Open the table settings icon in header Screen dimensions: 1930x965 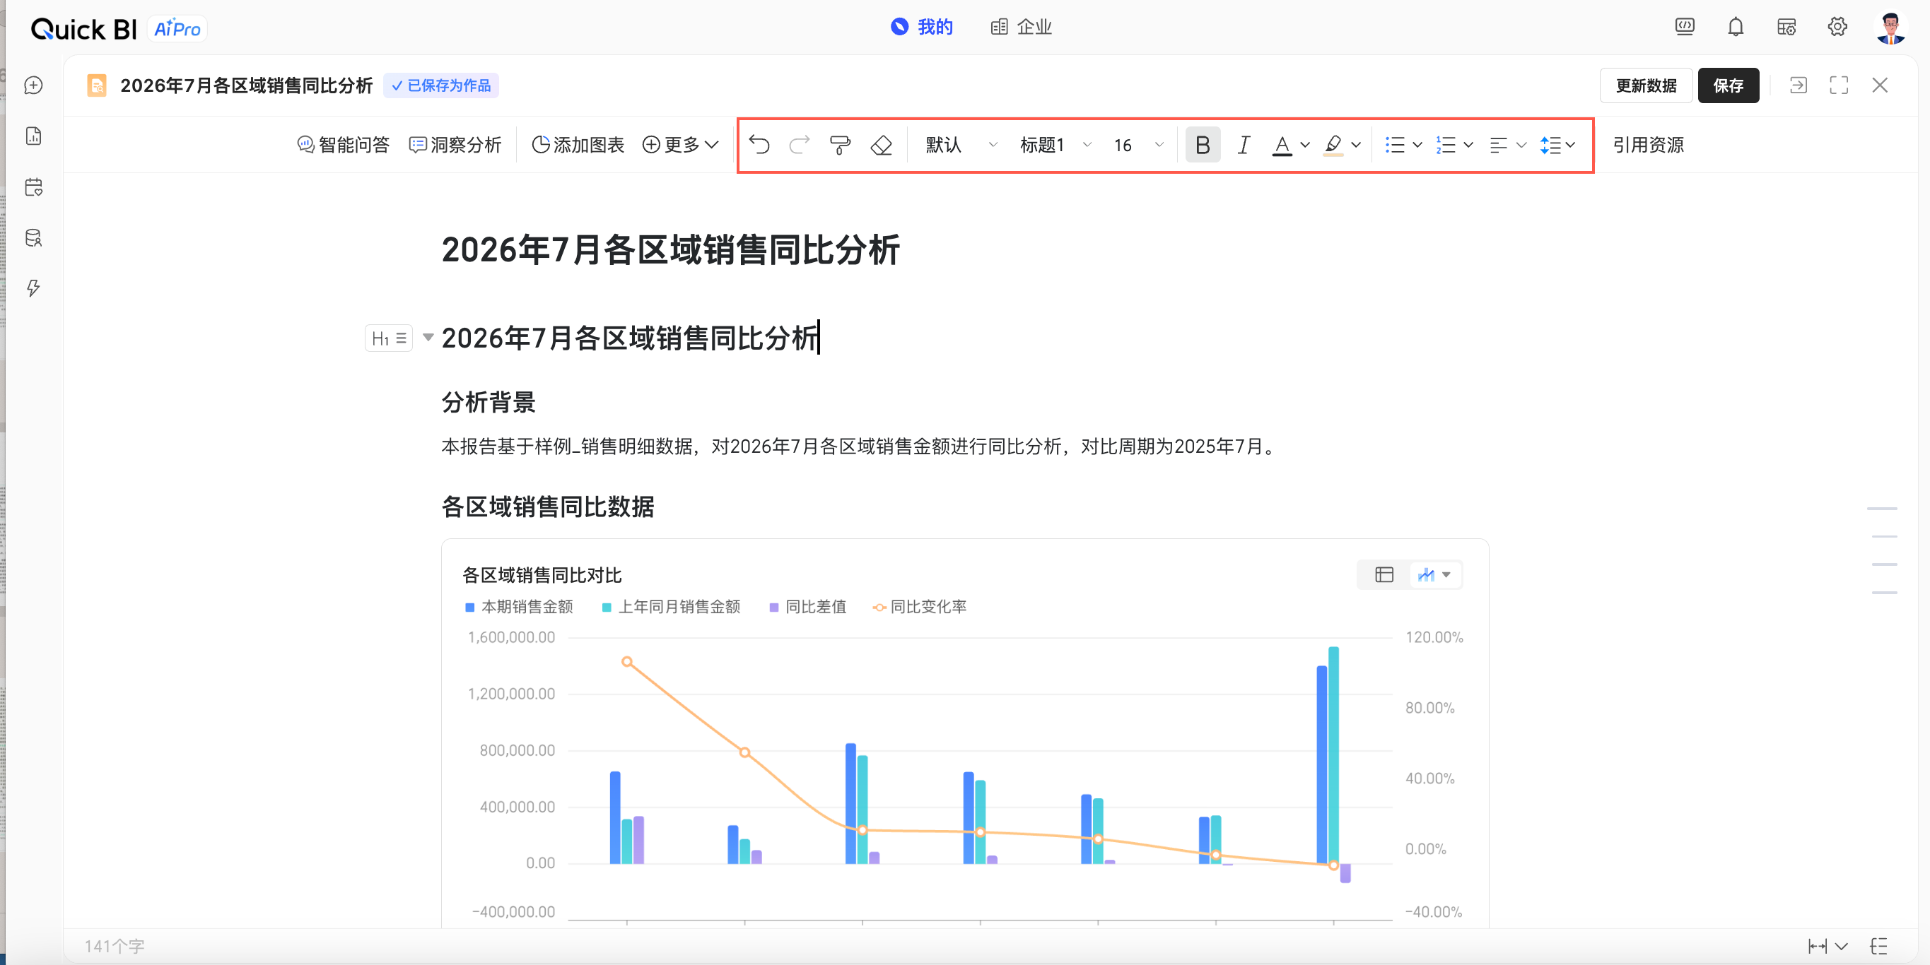coord(1786,27)
